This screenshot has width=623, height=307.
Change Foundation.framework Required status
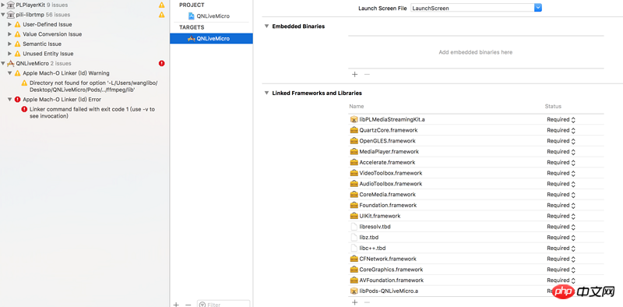point(561,205)
